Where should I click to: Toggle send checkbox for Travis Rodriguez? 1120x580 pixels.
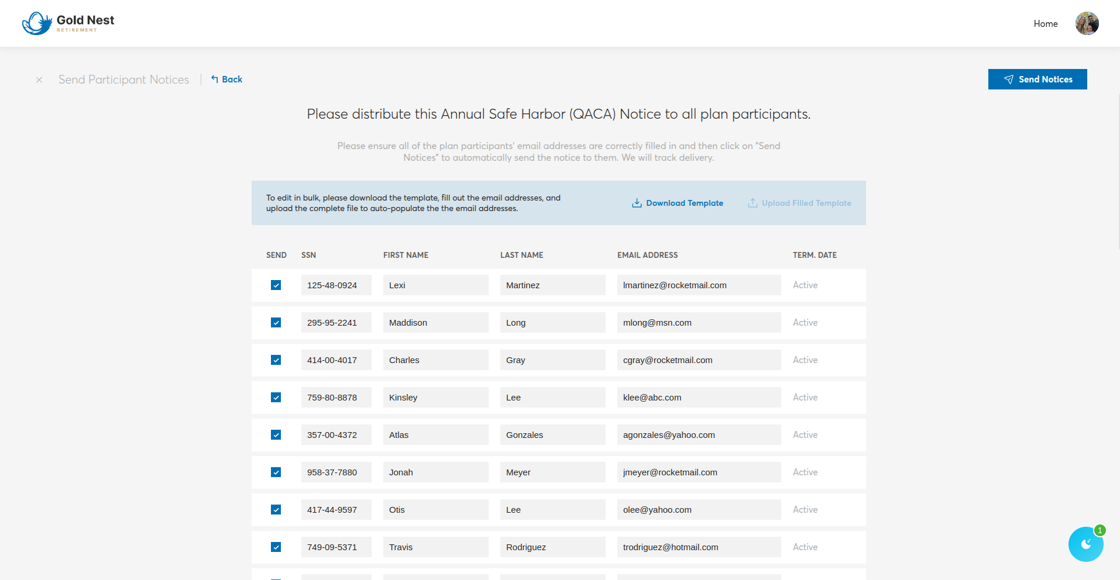[x=276, y=547]
